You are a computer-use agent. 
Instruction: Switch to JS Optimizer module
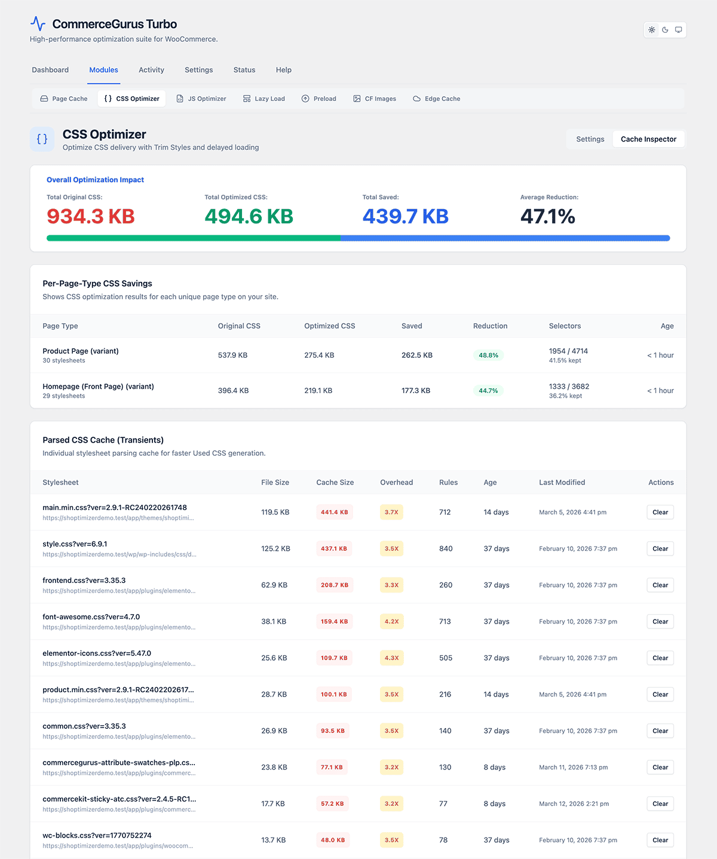click(201, 99)
